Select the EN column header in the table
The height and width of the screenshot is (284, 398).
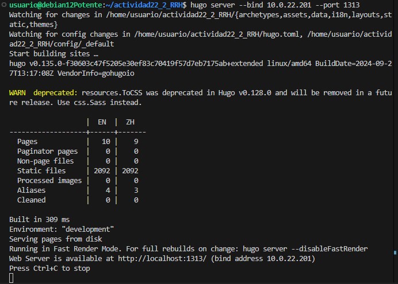pos(102,122)
